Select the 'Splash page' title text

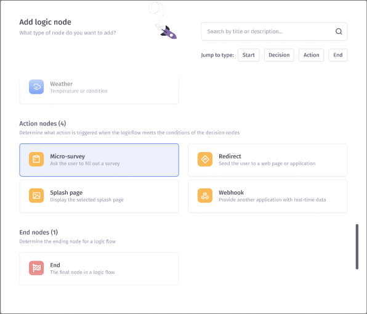(67, 193)
